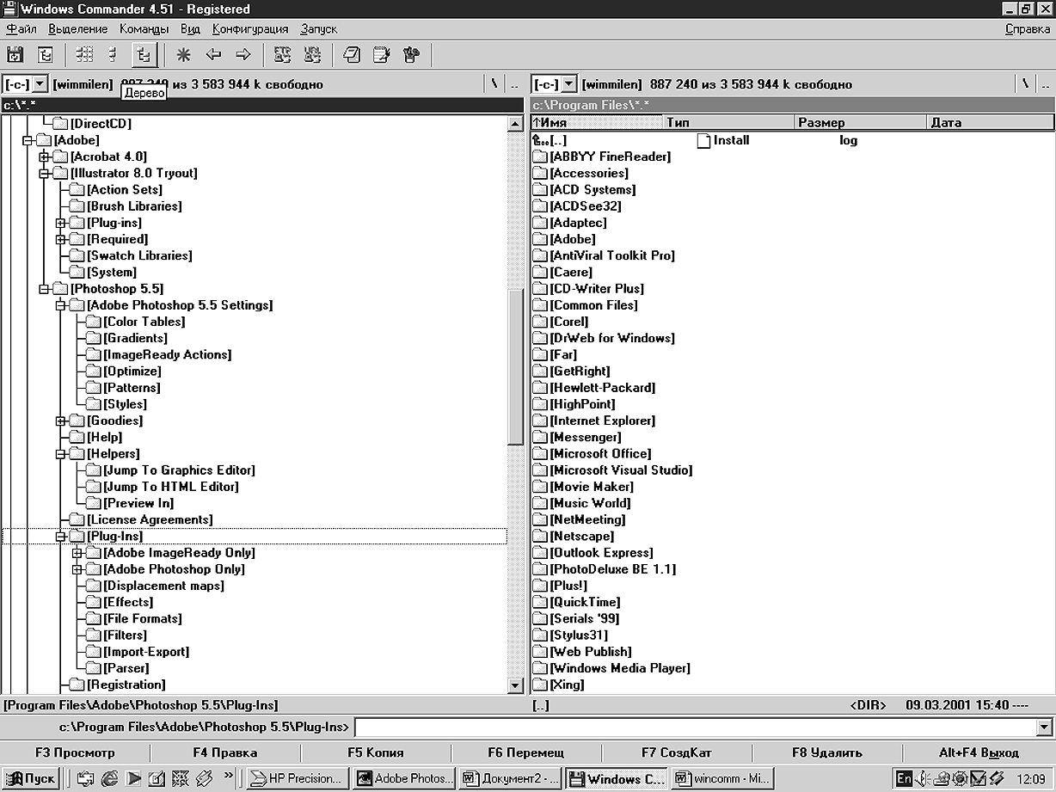Screen dimensions: 1056x792
Task: Go back with left arrow icon
Action: [213, 55]
